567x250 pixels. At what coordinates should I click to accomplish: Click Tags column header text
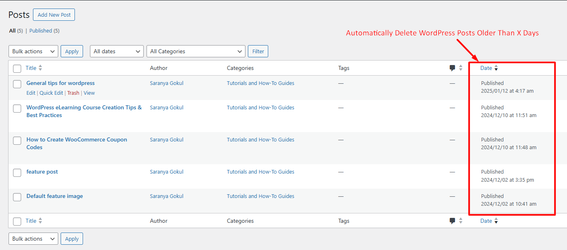coord(344,68)
